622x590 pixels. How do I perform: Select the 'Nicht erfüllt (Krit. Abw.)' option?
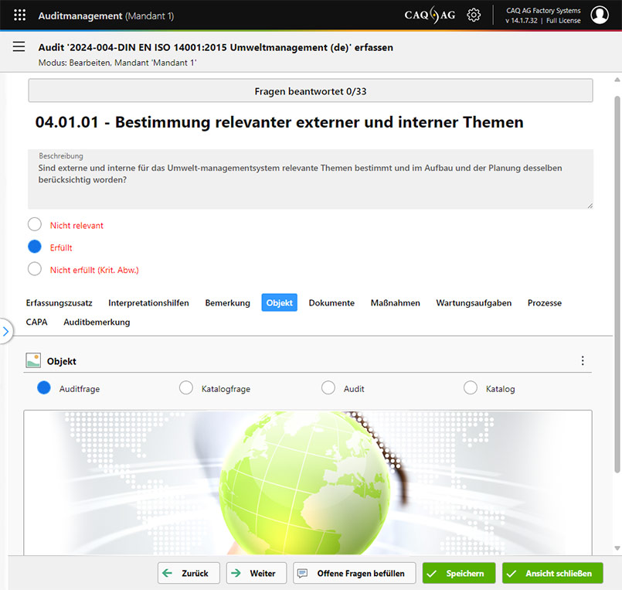(35, 269)
